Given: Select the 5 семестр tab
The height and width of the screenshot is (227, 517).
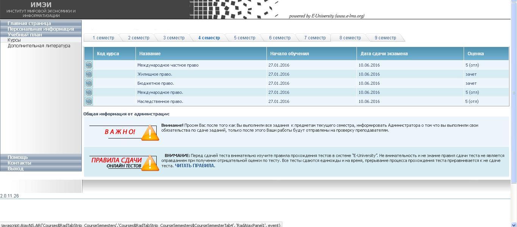Looking at the screenshot, I should point(244,38).
